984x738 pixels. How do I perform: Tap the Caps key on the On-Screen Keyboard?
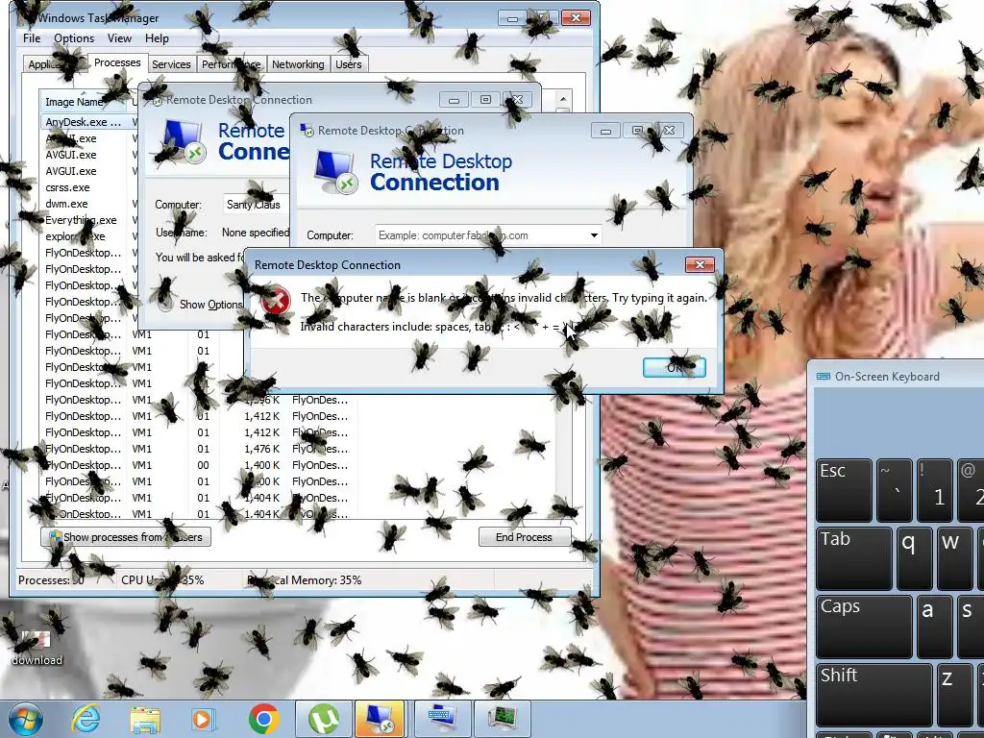pos(864,627)
